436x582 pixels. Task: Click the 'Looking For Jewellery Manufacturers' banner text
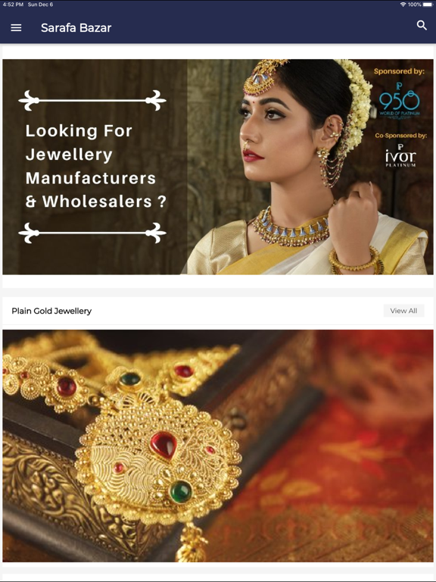coord(95,166)
